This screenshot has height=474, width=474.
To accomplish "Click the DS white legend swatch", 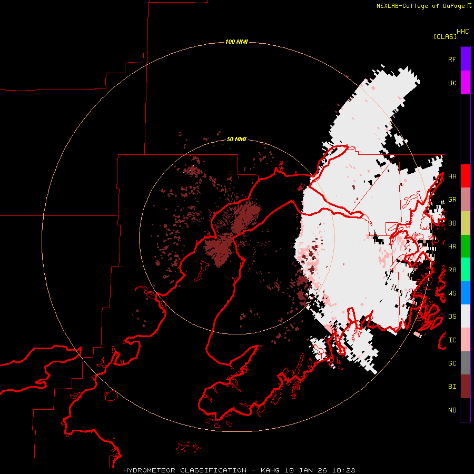I will [x=465, y=316].
